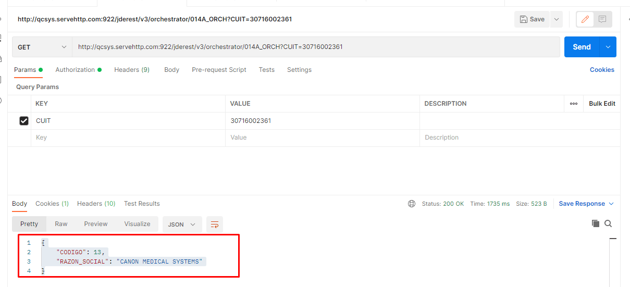Open the response Headers (10) tab

[96, 204]
